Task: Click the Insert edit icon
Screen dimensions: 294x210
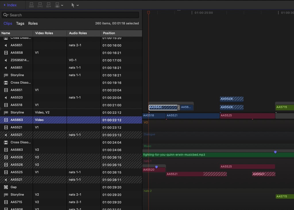Action: 40,5
